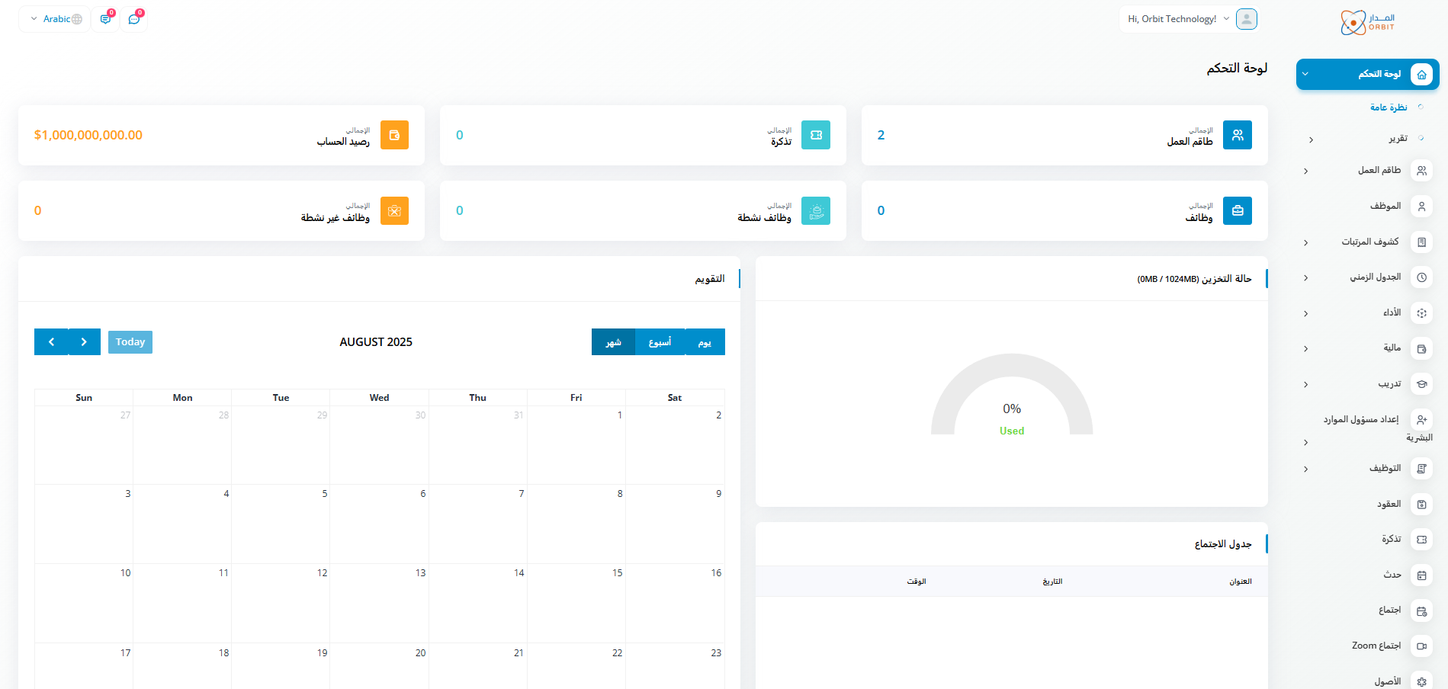Go to next month in calendar
This screenshot has height=689, width=1448.
pos(84,342)
